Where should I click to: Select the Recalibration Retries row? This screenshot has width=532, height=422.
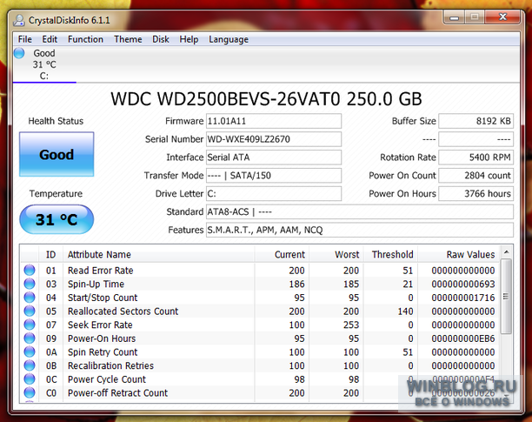tap(260, 365)
